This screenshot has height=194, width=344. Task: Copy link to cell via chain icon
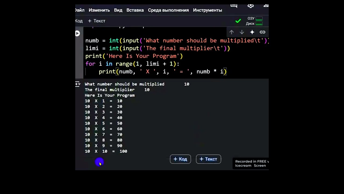[263, 32]
